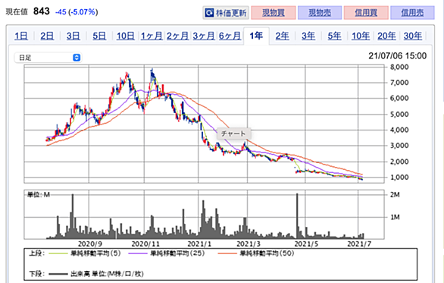Screen dimensions: 444x283
Task: Click the 出来高 volume legend entry
Action: [x=96, y=274]
